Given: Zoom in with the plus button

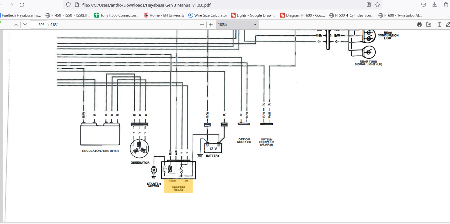Looking at the screenshot, I should pyautogui.click(x=211, y=24).
